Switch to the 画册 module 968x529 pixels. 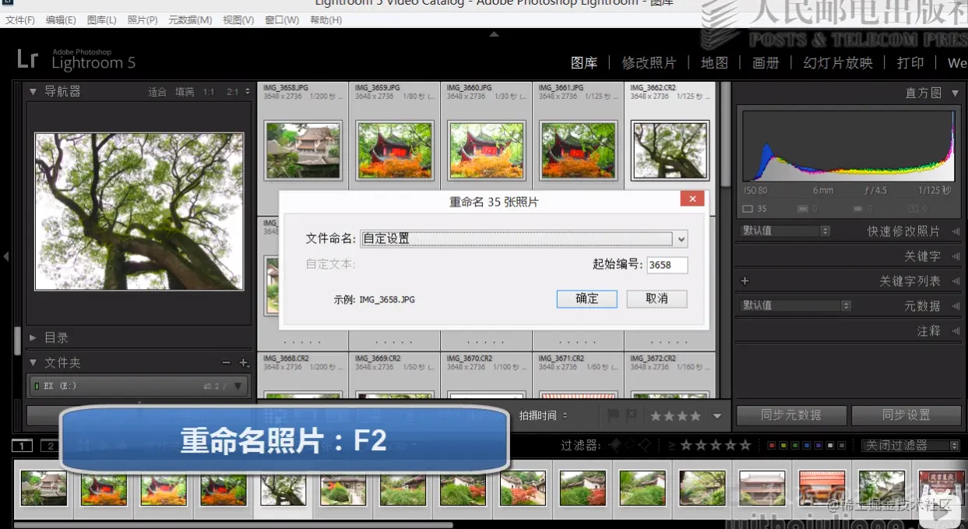pyautogui.click(x=766, y=63)
